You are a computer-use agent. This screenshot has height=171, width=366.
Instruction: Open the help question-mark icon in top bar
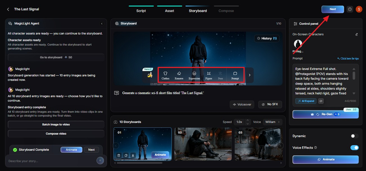pos(350,9)
